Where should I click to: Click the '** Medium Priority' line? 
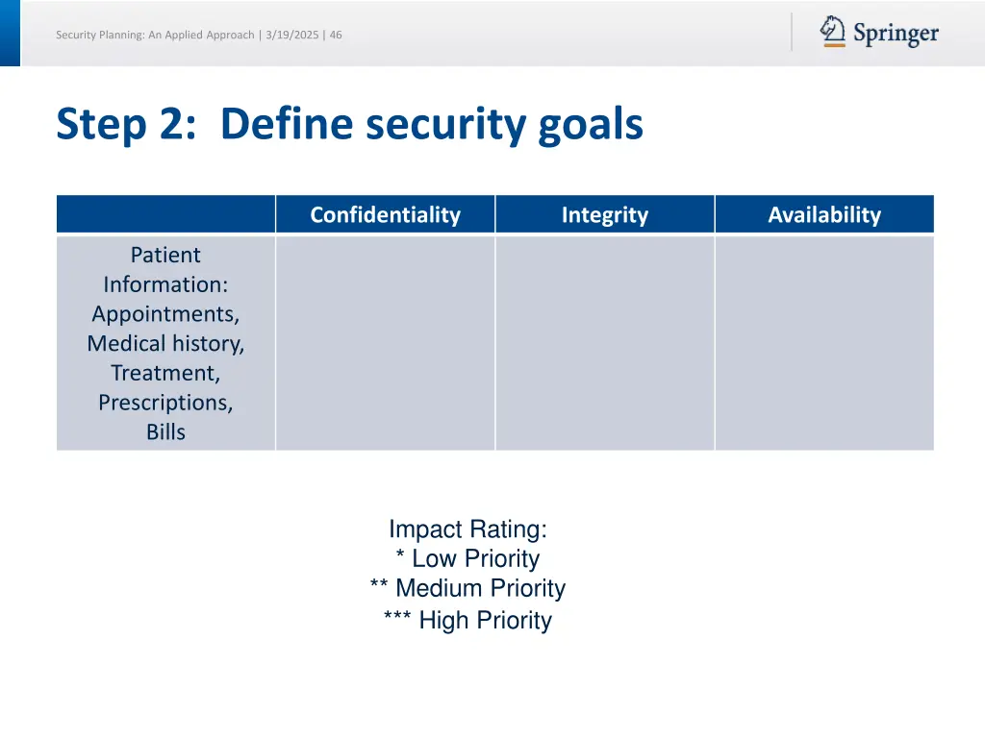[468, 588]
